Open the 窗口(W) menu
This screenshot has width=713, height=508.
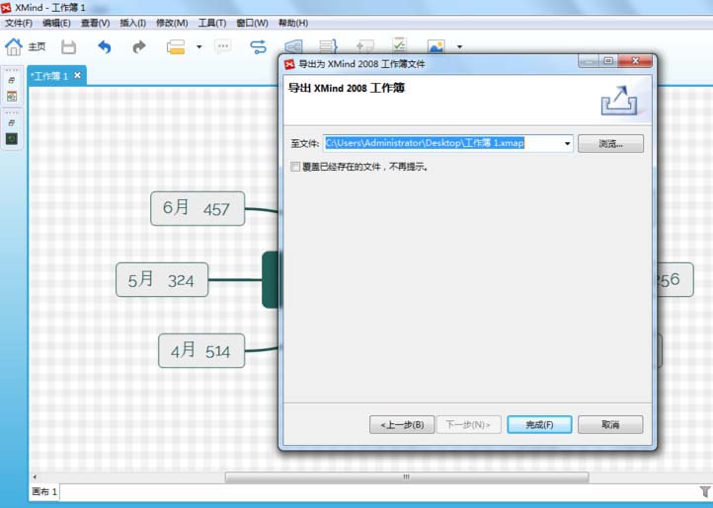[253, 23]
